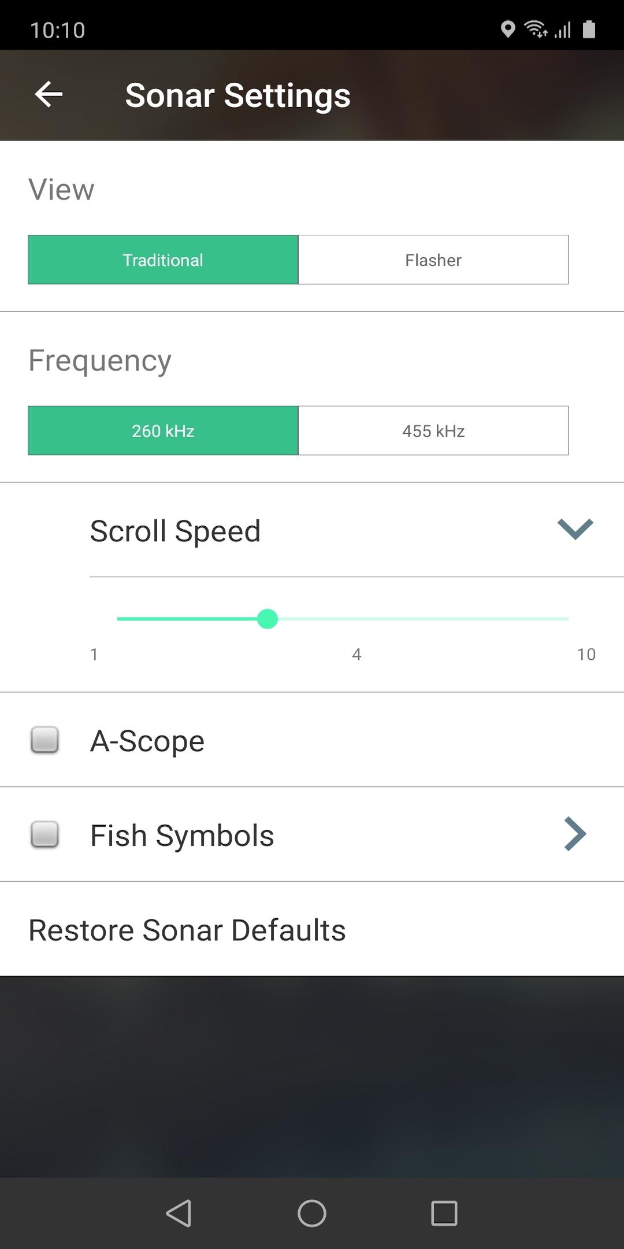This screenshot has height=1249, width=624.
Task: Tap Restore Sonar Defaults
Action: [187, 930]
